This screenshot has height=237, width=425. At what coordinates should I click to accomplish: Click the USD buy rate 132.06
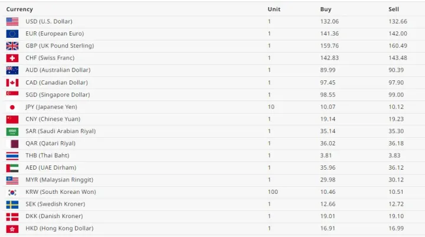[329, 21]
